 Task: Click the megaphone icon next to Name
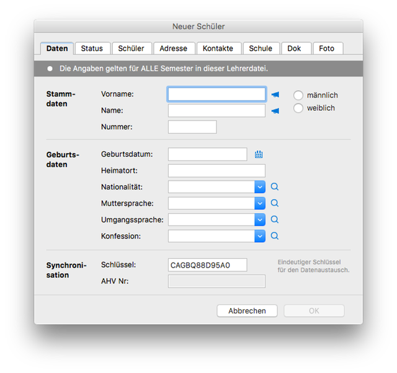click(275, 111)
